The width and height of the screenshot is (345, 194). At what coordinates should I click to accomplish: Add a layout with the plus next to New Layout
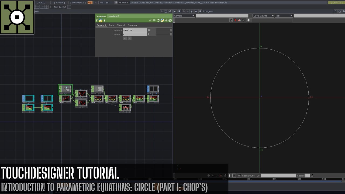69,7
